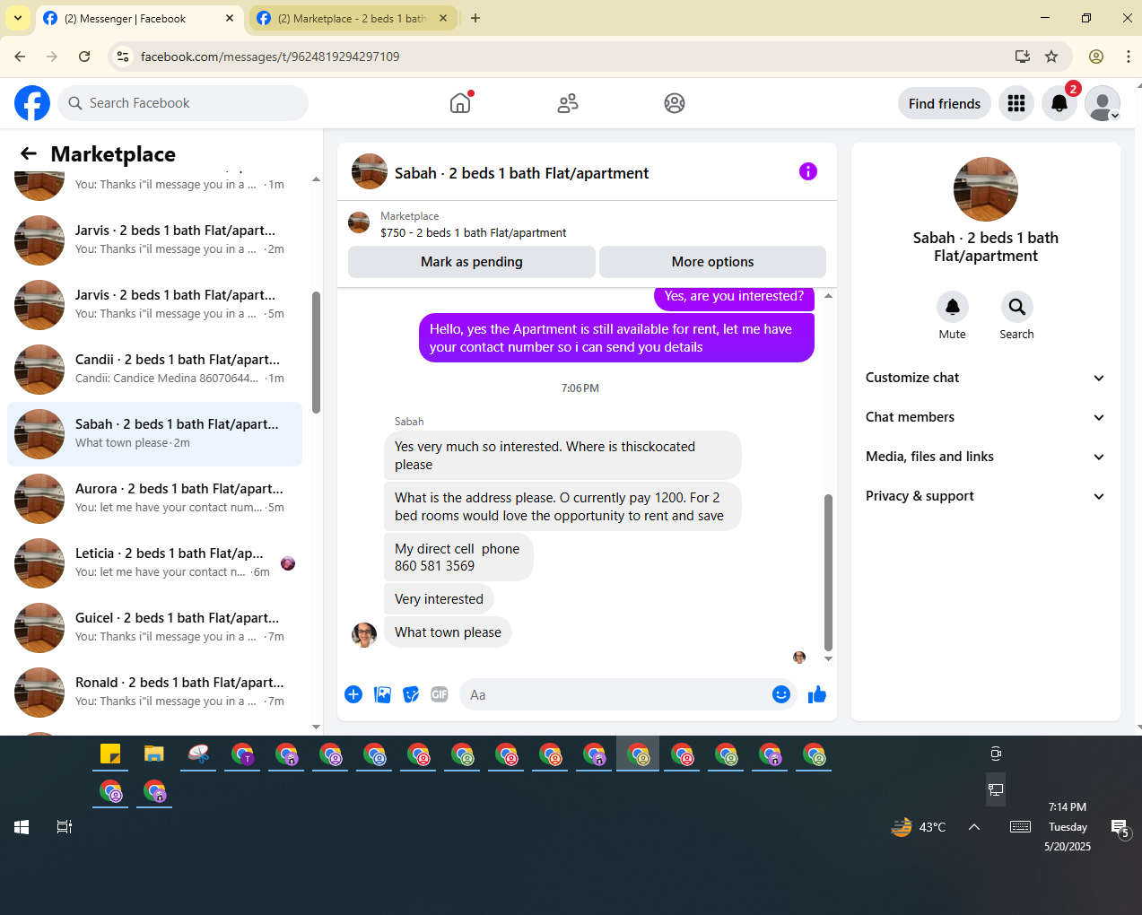Viewport: 1142px width, 915px height.
Task: Open more actions with the blue plus icon
Action: coord(353,694)
